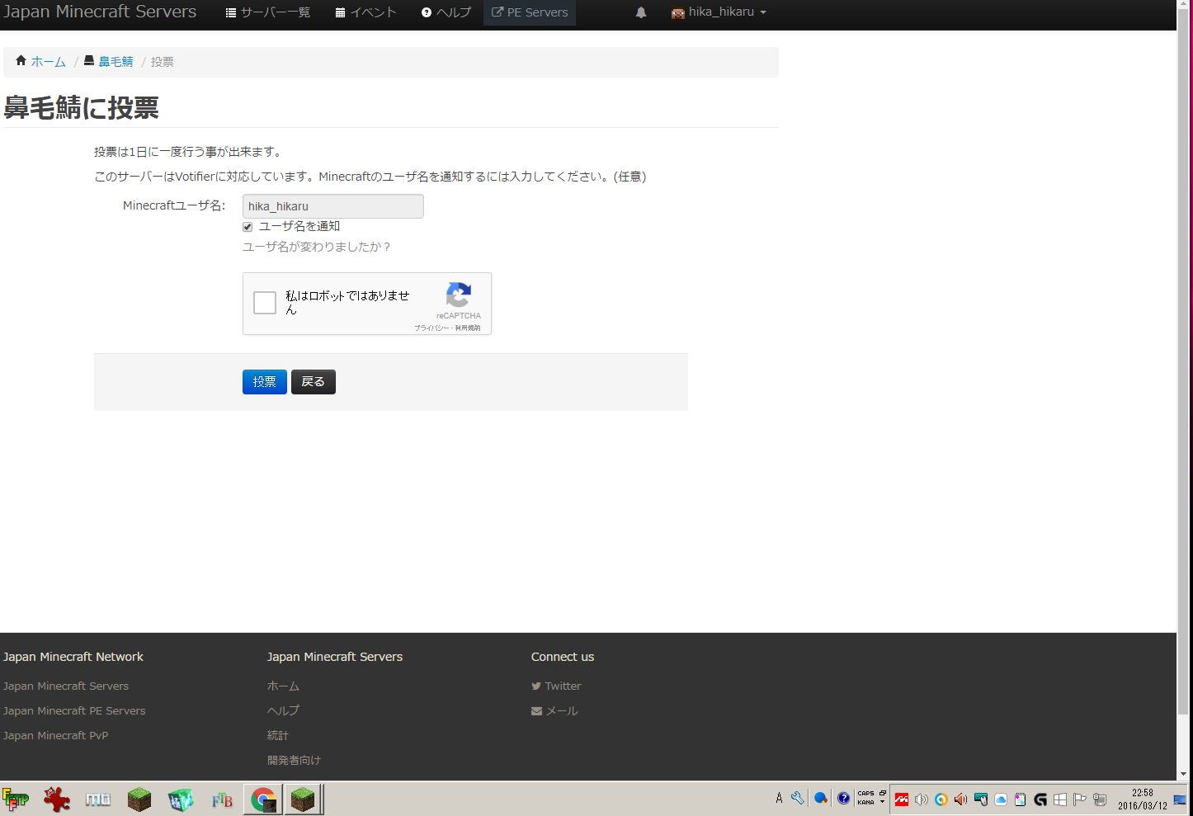Image resolution: width=1193 pixels, height=816 pixels.
Task: Open the taskbar clock showing 22:58
Action: click(1143, 799)
